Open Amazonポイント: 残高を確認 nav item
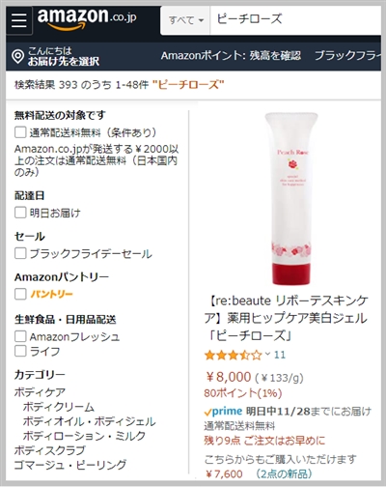Viewport: 386px width, 487px height. pyautogui.click(x=231, y=56)
